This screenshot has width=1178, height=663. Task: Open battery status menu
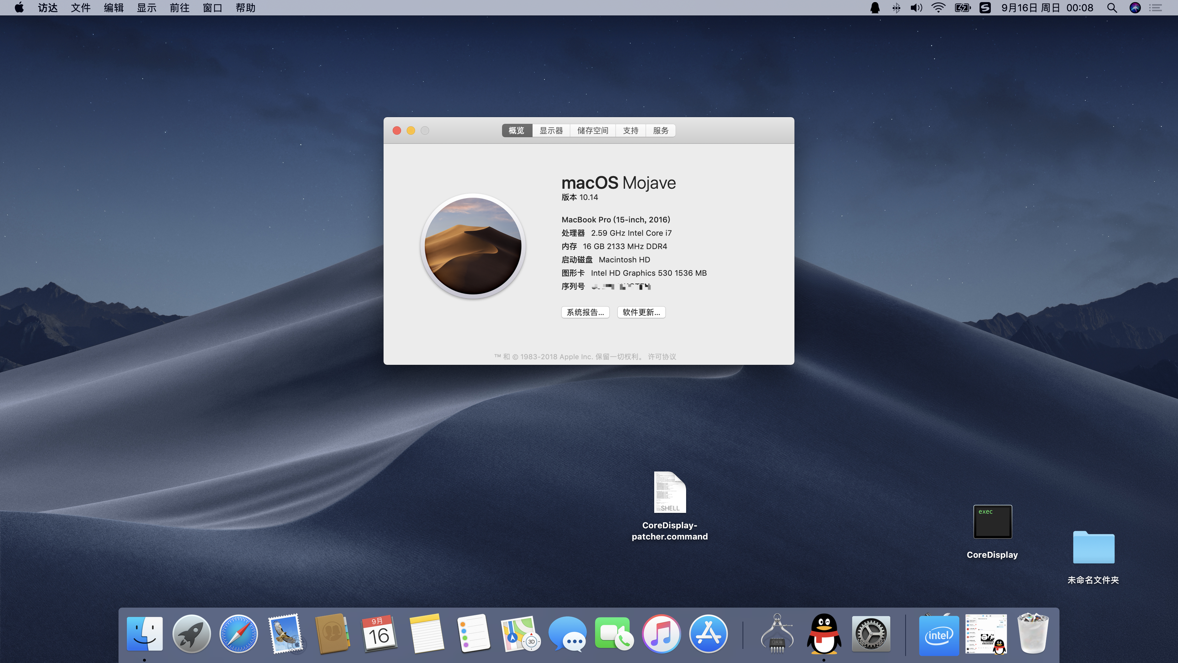pos(962,8)
